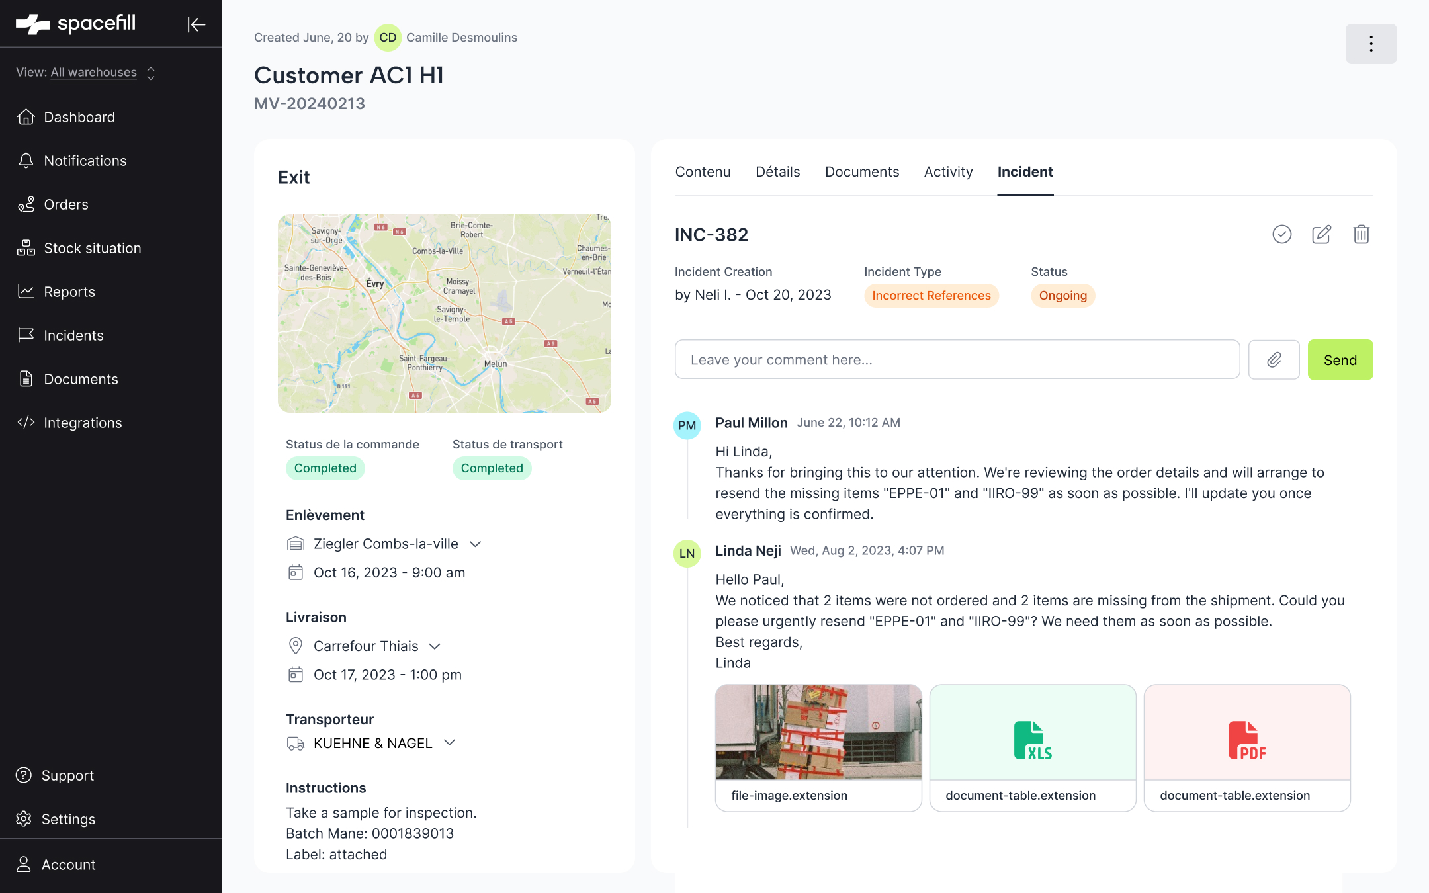This screenshot has height=893, width=1429.
Task: Open the three-dot more options menu
Action: (x=1371, y=44)
